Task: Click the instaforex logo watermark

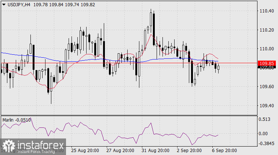Action: [33, 147]
